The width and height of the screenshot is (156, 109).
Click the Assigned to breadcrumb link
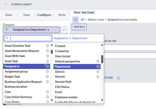pyautogui.click(x=61, y=38)
